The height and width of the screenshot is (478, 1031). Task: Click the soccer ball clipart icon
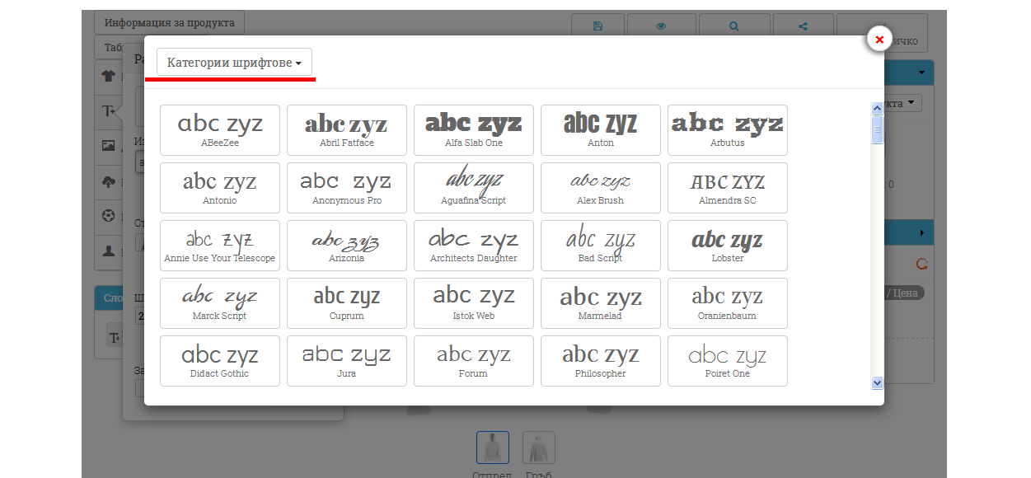(108, 217)
